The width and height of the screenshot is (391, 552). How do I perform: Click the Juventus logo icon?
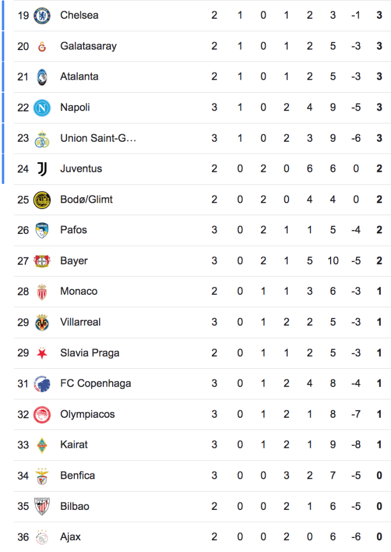tap(42, 169)
